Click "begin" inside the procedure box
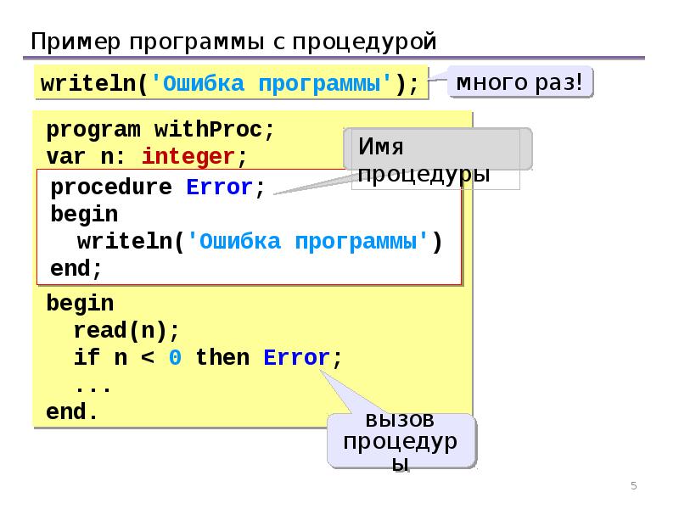Viewport: 679px width, 509px height. click(84, 214)
